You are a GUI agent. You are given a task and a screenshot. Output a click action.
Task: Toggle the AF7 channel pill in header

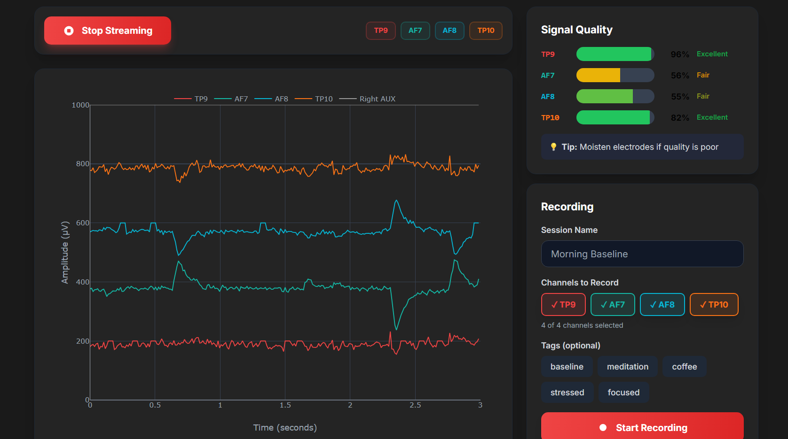(x=415, y=31)
